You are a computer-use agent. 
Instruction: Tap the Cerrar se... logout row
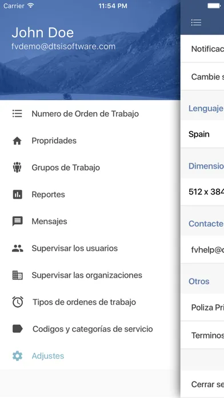202,384
